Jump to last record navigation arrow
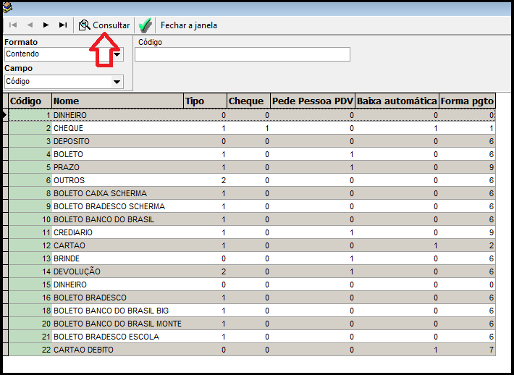 tap(63, 25)
